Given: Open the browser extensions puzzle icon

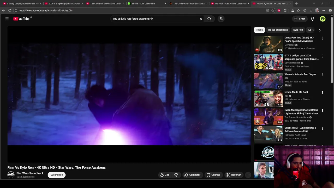Looking at the screenshot, I should click(x=285, y=10).
